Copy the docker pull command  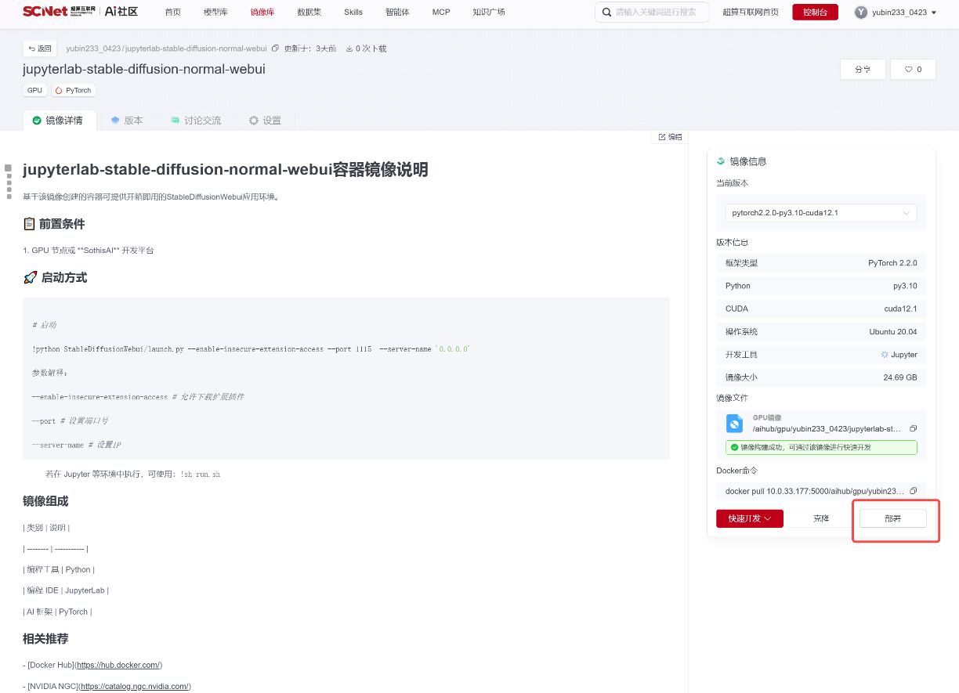click(914, 491)
